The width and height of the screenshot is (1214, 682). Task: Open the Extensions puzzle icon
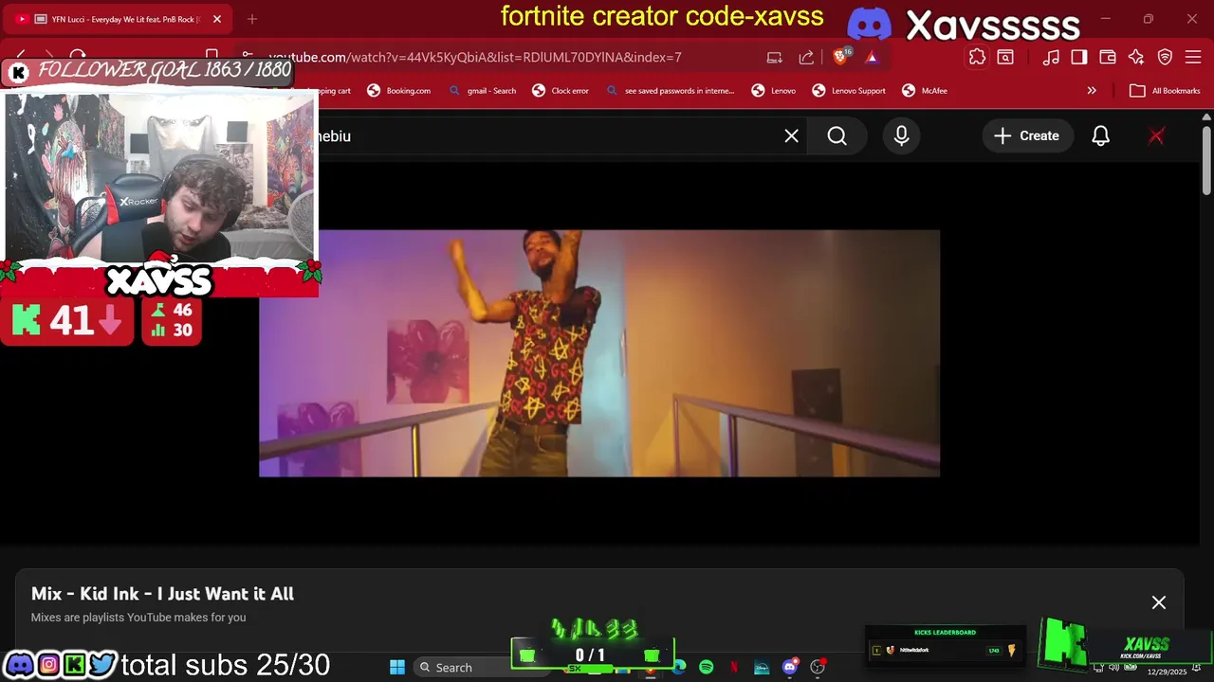977,57
